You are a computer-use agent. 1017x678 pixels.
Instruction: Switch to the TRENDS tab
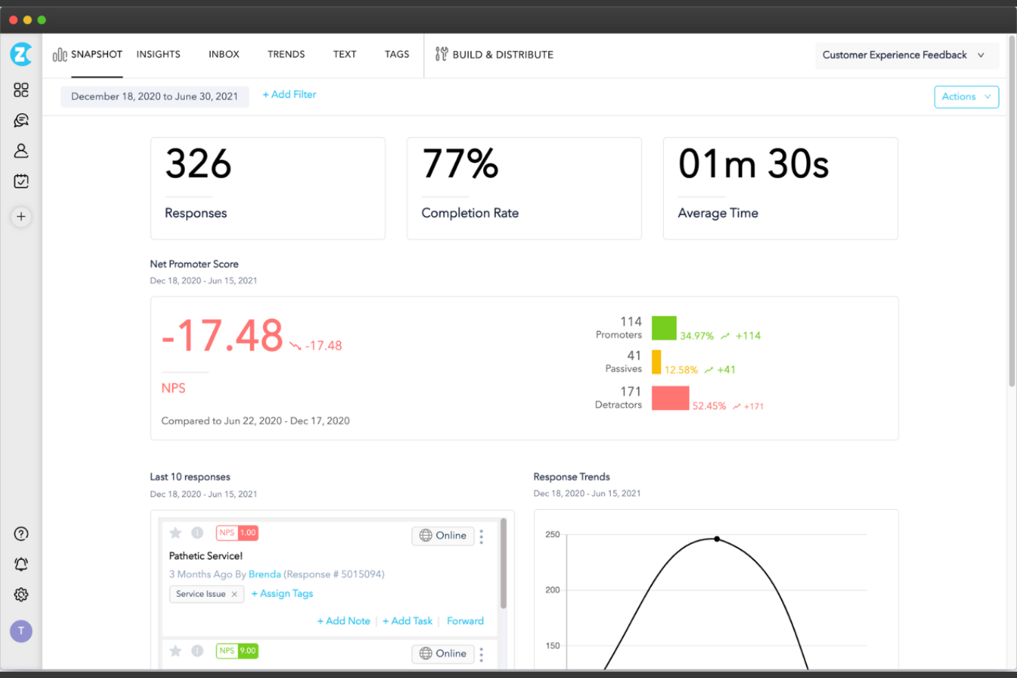coord(286,54)
